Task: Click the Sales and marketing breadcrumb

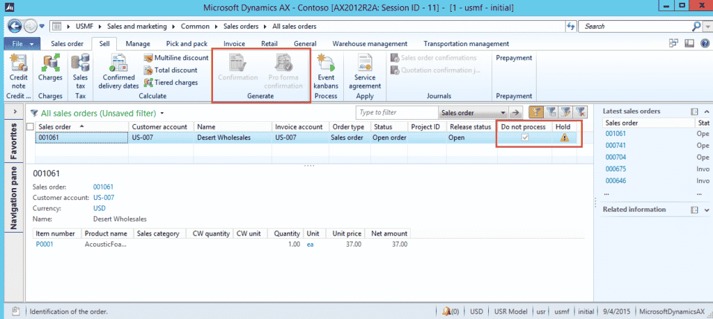Action: [137, 26]
